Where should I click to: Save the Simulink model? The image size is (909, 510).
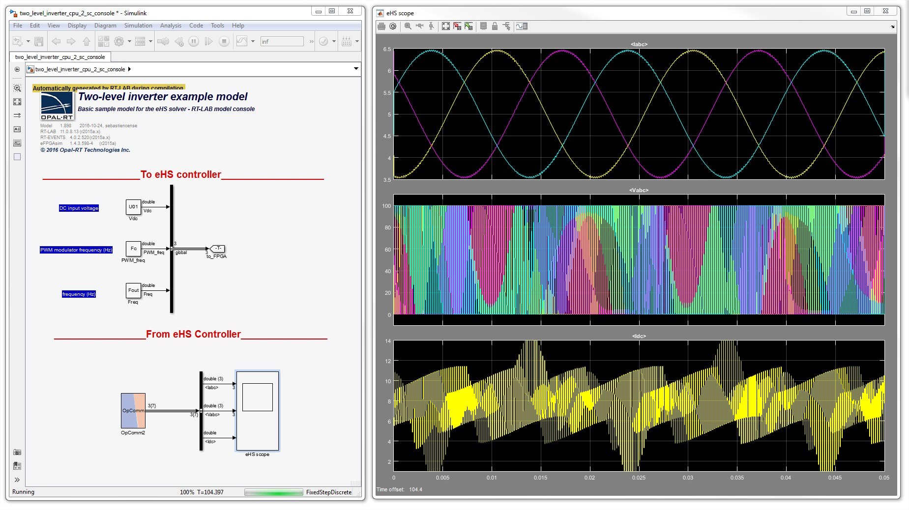[39, 42]
